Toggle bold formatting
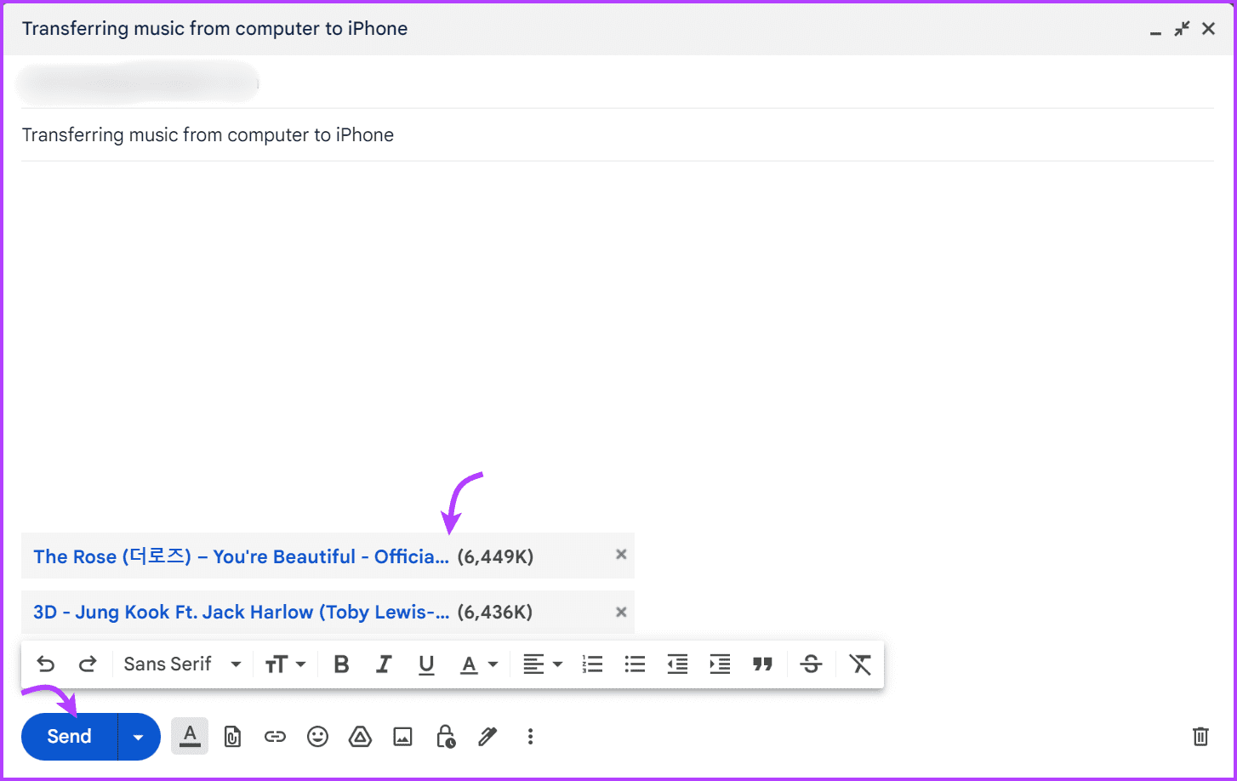Screen dimensions: 1237x781 coord(341,664)
